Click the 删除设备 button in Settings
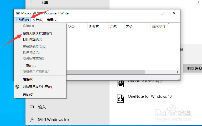Screen dimensions: 202x126 click(x=193, y=68)
